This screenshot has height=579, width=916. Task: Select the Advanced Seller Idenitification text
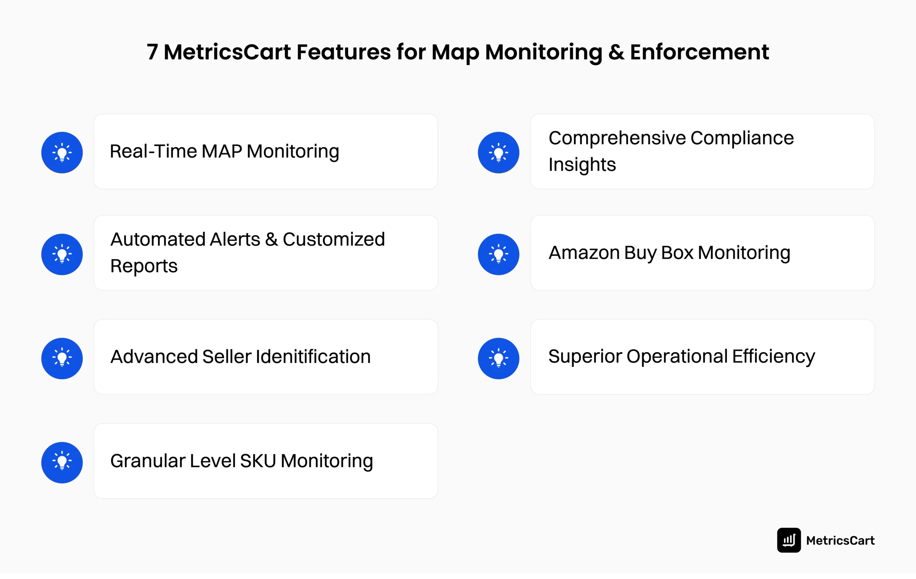point(240,357)
